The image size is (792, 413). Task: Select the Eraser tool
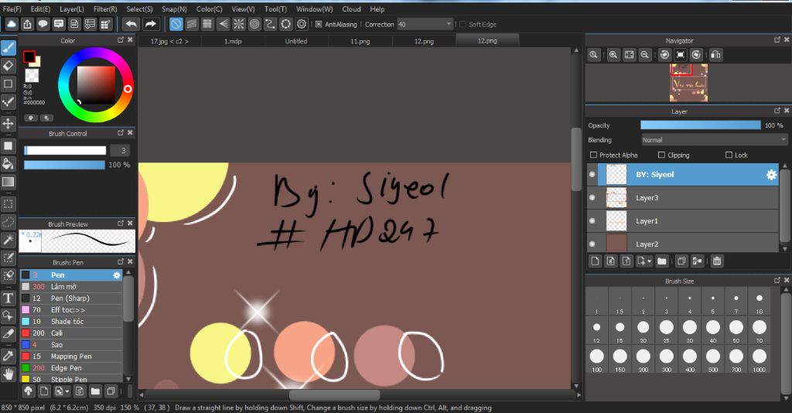click(8, 66)
